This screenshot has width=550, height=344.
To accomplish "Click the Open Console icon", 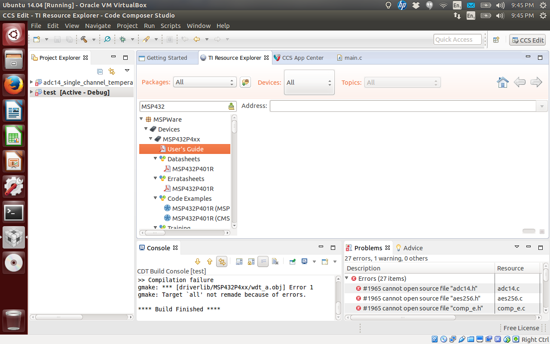I will coord(325,261).
